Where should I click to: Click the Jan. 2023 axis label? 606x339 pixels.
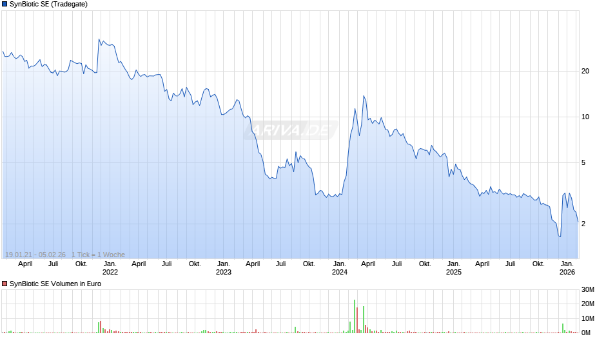[x=224, y=268]
